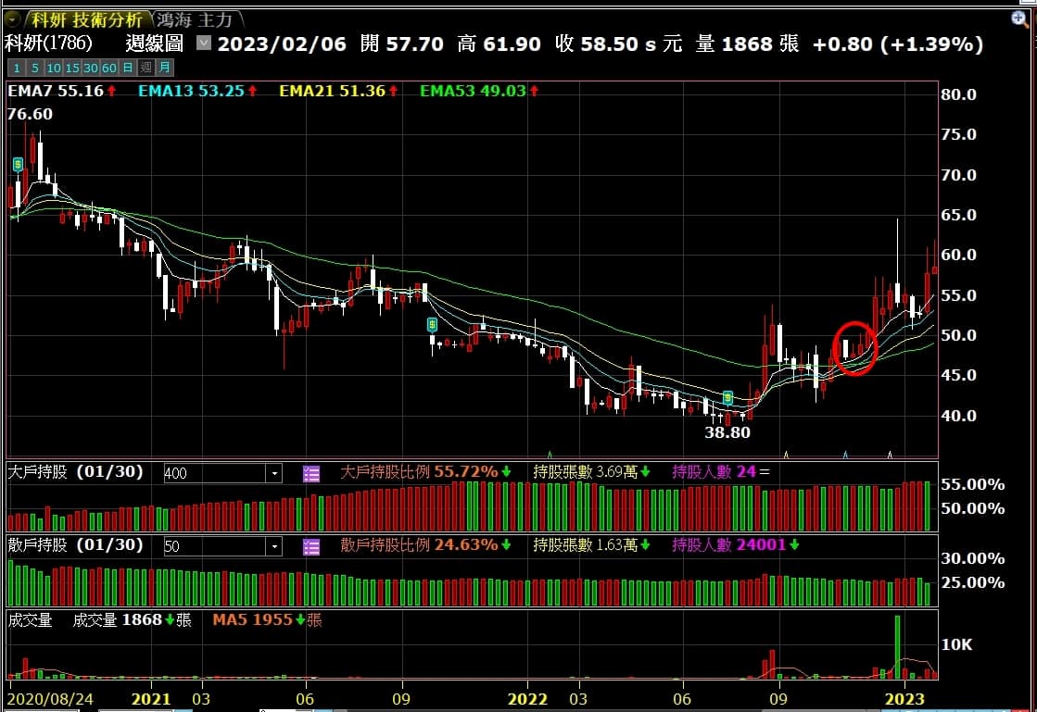This screenshot has width=1037, height=712.
Task: Open the round menu button beside 科妍 tab
Action: pyautogui.click(x=12, y=19)
